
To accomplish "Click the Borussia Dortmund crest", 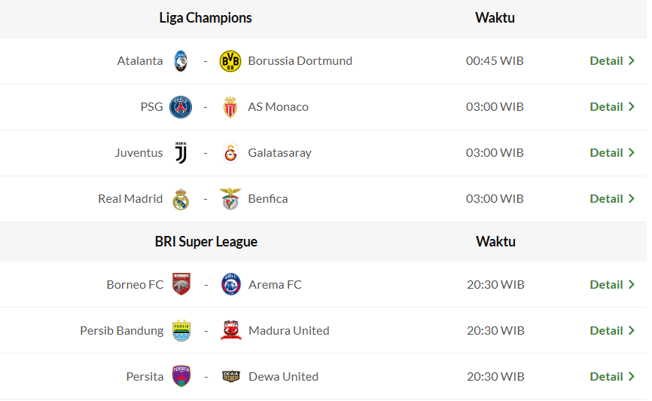I will click(x=230, y=61).
